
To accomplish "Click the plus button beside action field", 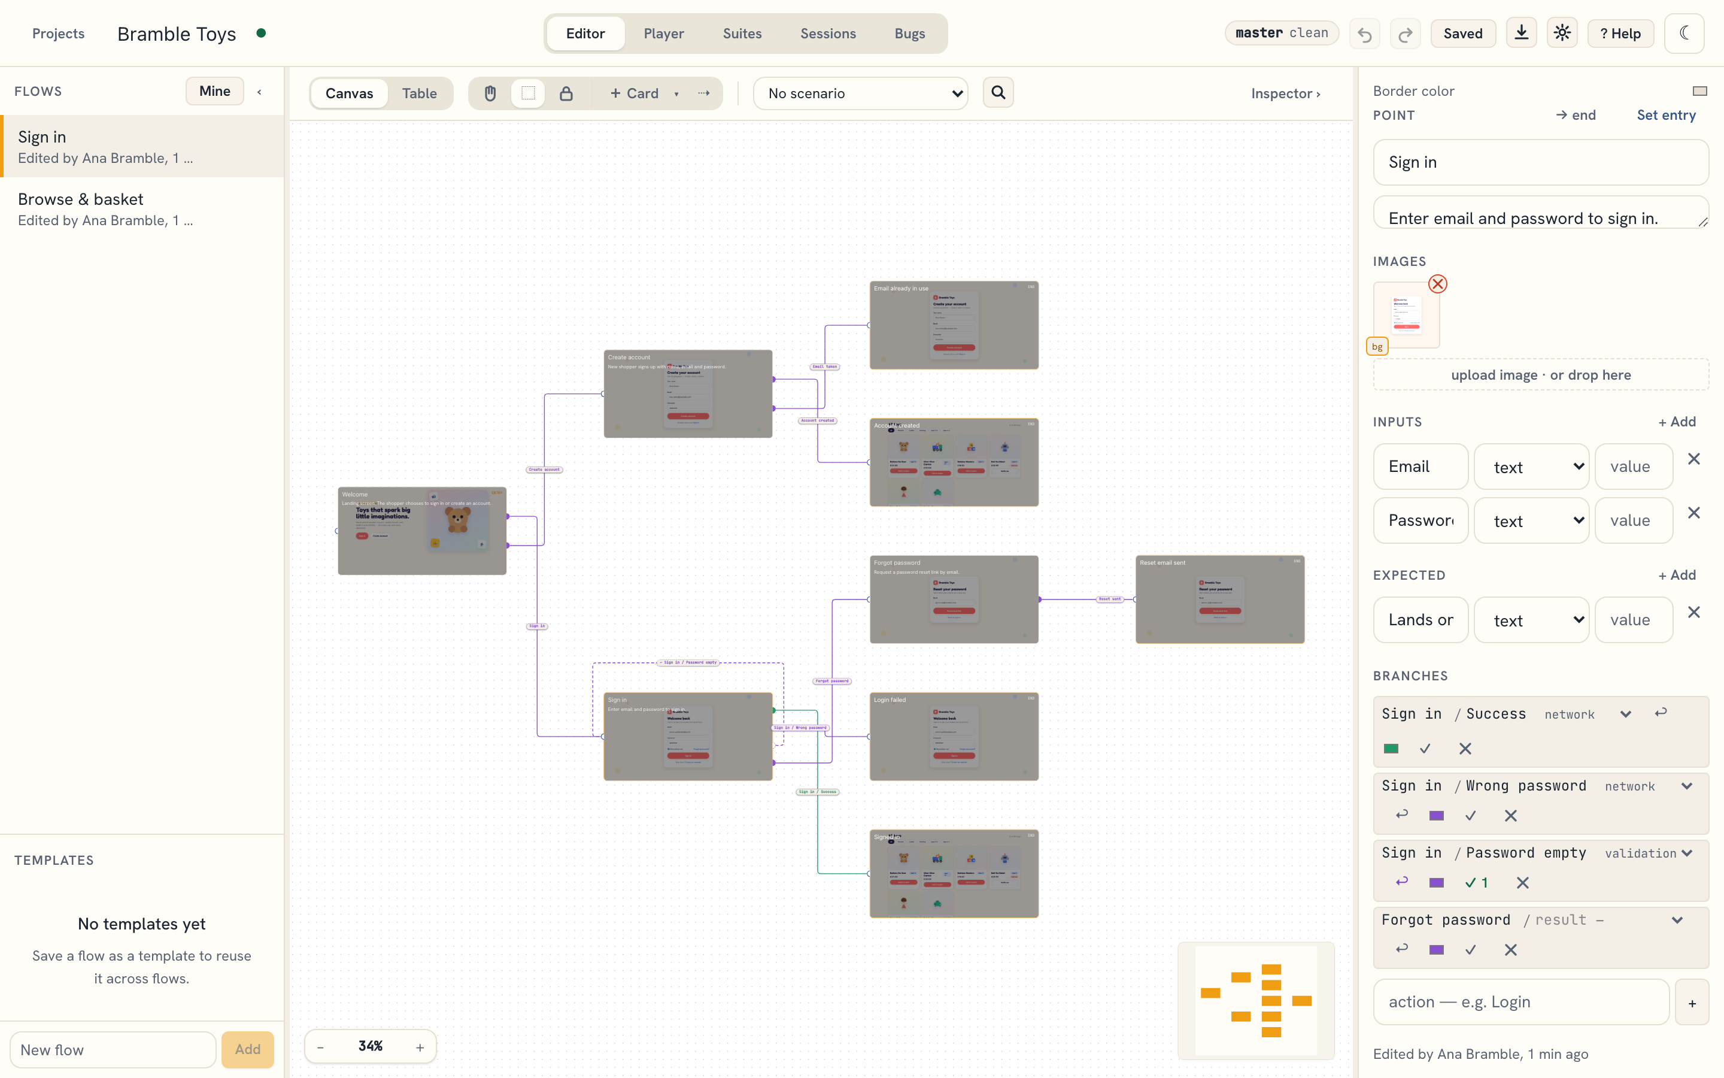I will [x=1692, y=1003].
